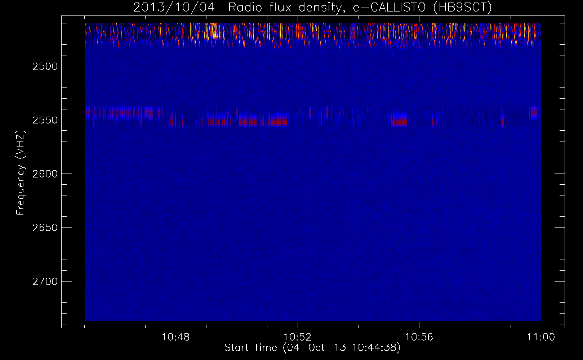Viewport: 583px width, 360px height.
Task: Click the "Frequency (MHZ)" axis label
Action: point(21,173)
